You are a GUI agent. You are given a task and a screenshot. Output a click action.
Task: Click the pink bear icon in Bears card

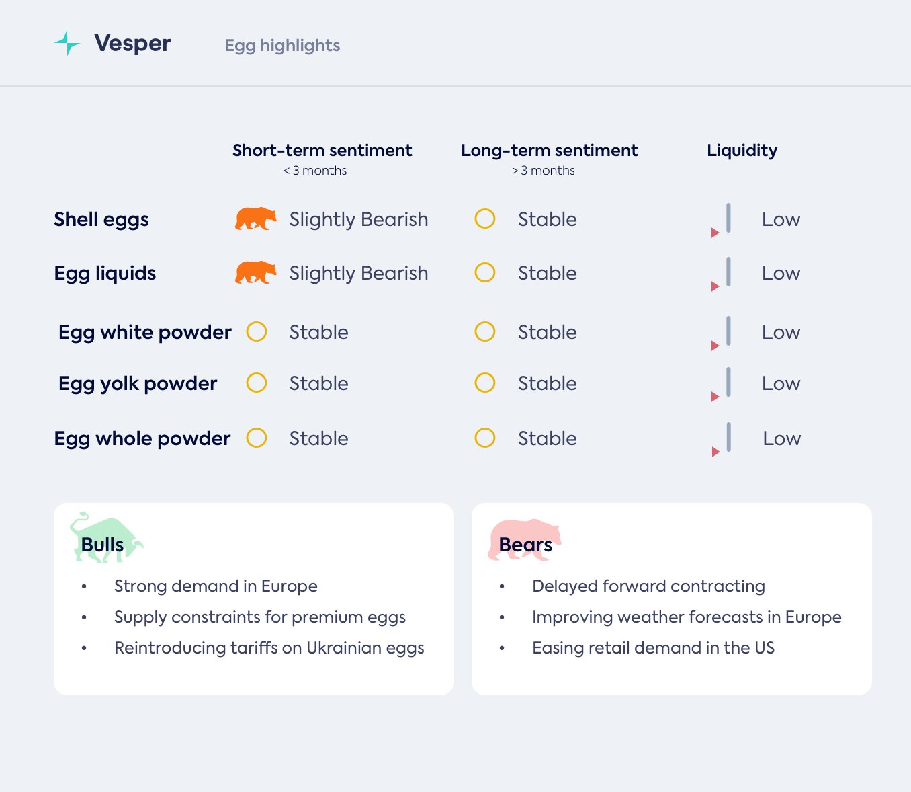coord(524,538)
